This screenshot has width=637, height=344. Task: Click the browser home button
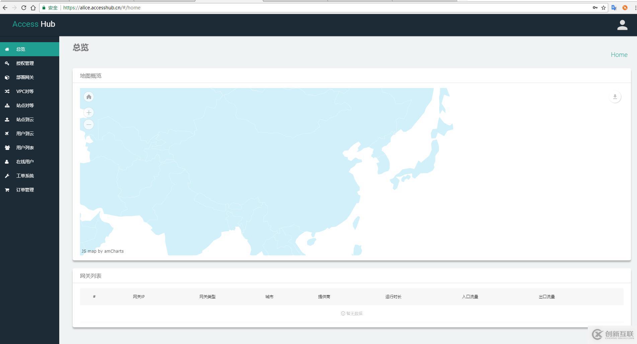(33, 8)
